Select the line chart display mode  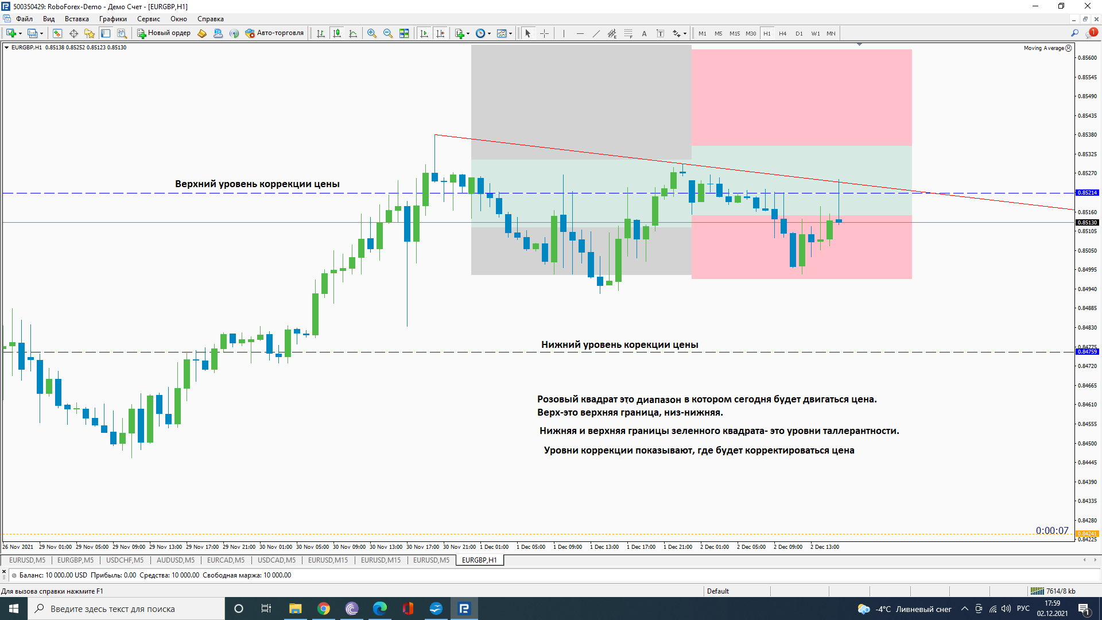coord(353,33)
